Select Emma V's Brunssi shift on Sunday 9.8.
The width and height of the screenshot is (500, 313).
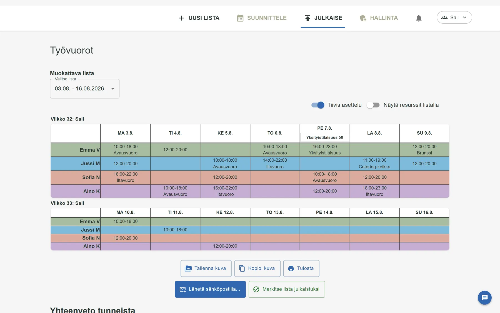[x=424, y=150]
